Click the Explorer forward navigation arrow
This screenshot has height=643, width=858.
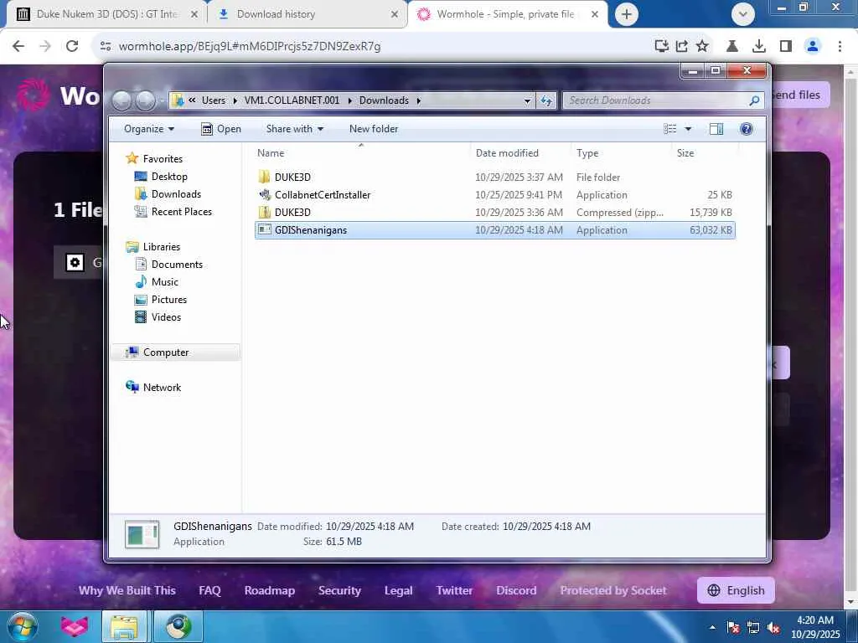pos(146,100)
